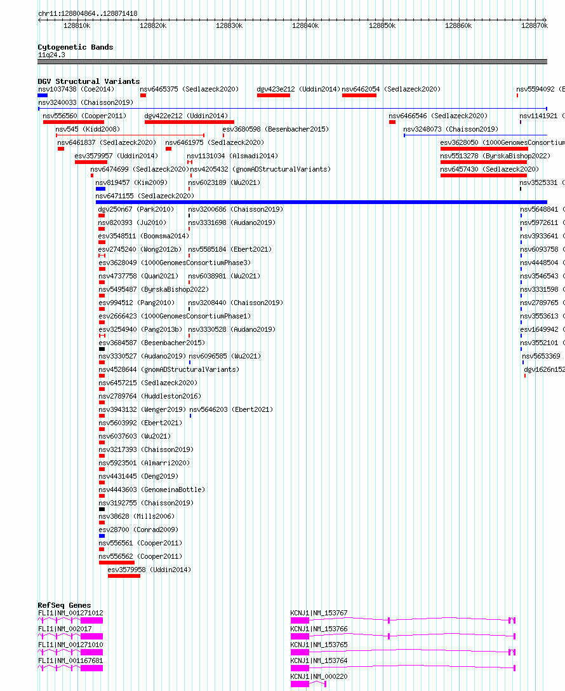The width and height of the screenshot is (565, 691).
Task: Click nsv5585184 (Ebert2021) label
Action: click(230, 249)
